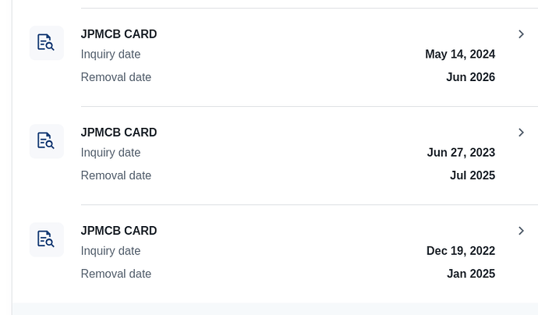538x315 pixels.
Task: Expand chevron for Jun 27, 2023 JPMCB inquiry
Action: coord(521,133)
